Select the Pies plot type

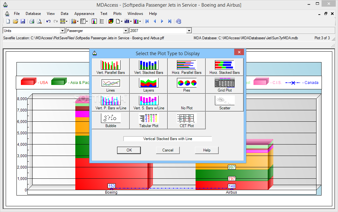click(x=186, y=85)
